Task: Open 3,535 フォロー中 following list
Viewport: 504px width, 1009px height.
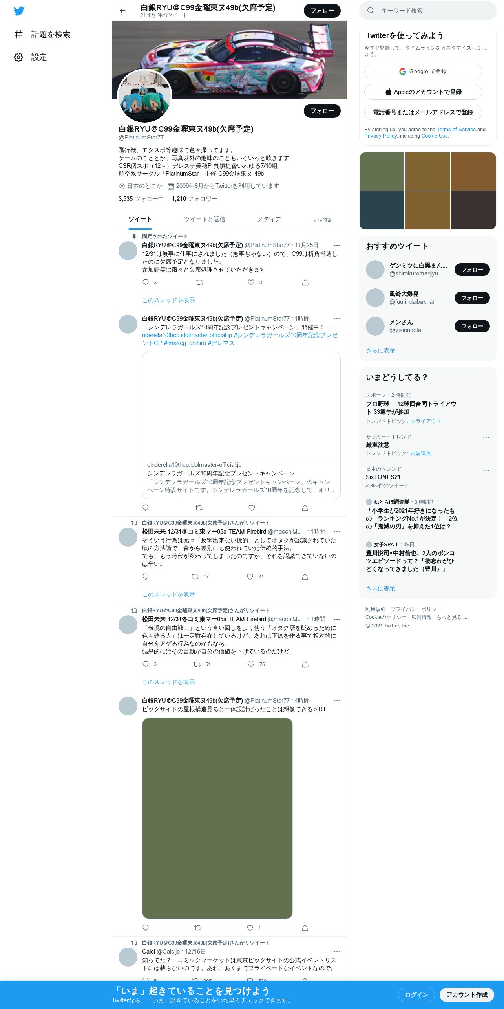Action: coord(141,199)
